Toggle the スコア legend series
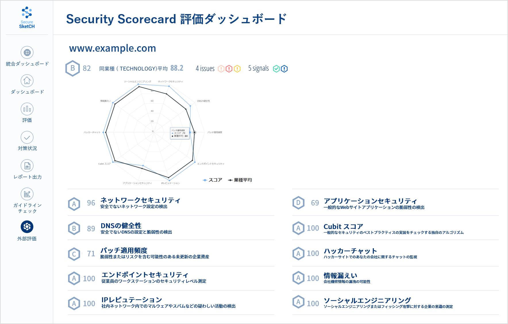Viewport: 508px width, 324px height. [213, 180]
